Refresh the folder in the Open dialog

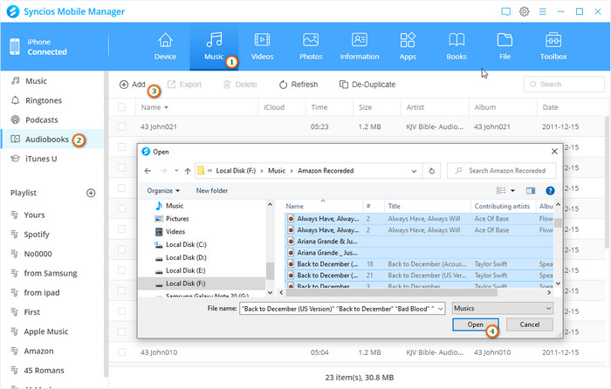(x=431, y=171)
